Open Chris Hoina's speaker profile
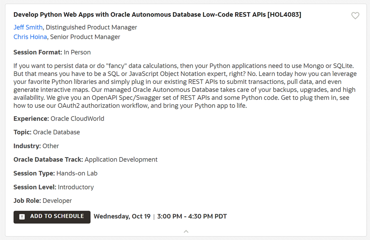 (x=30, y=37)
